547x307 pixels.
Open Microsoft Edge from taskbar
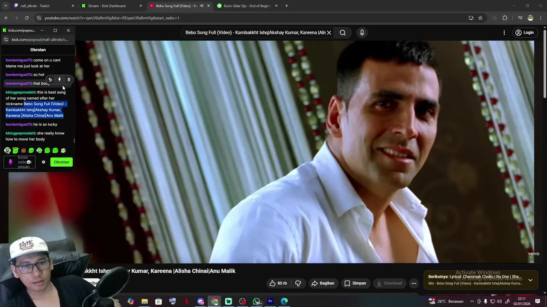click(284, 301)
